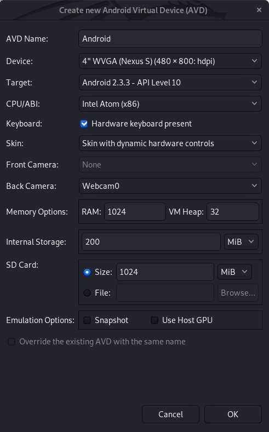Enable the Use Host GPU checkbox
The height and width of the screenshot is (432, 269).
click(x=154, y=320)
